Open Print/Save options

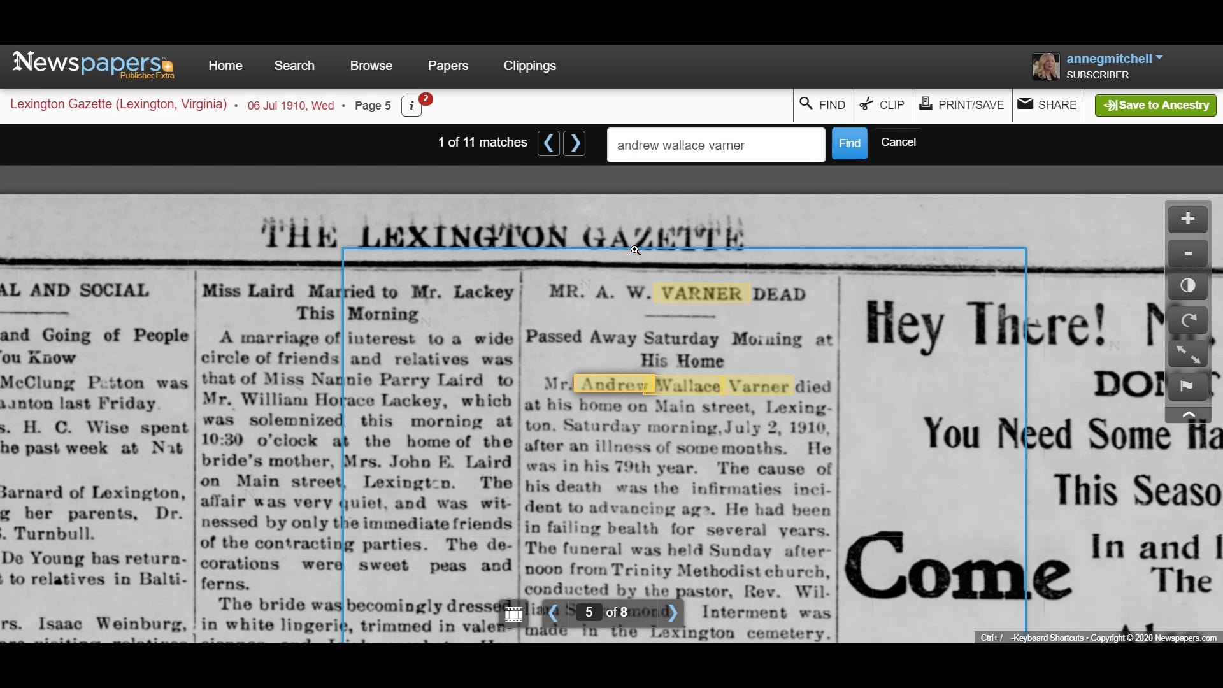[x=962, y=104]
